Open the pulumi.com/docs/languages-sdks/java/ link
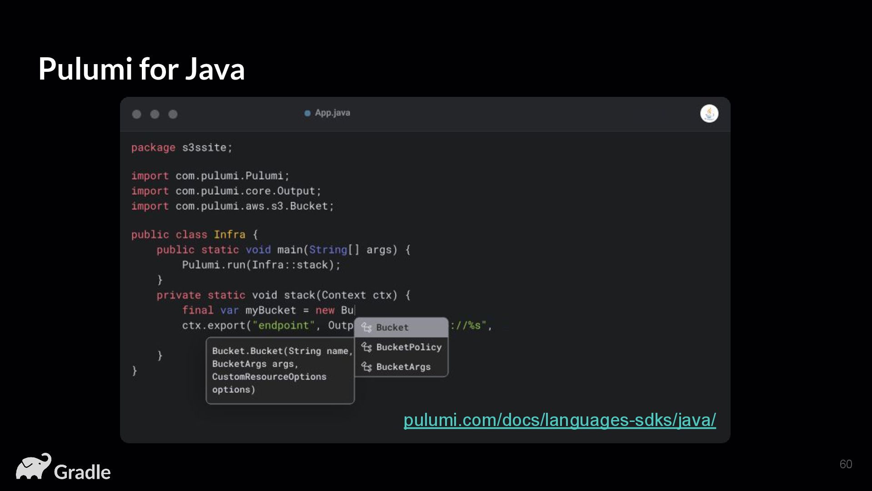 [x=560, y=420]
